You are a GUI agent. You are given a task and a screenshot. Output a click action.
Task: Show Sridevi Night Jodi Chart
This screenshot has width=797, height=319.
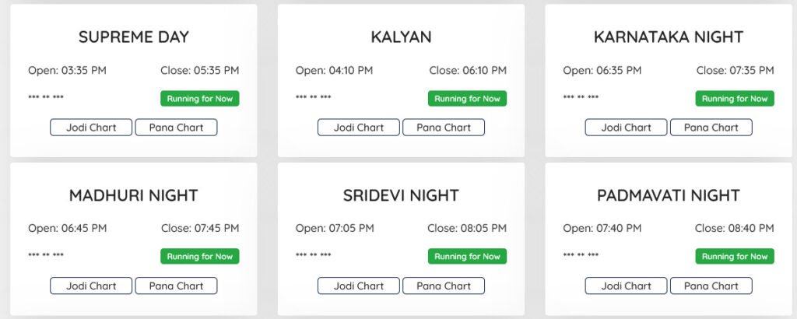click(359, 286)
